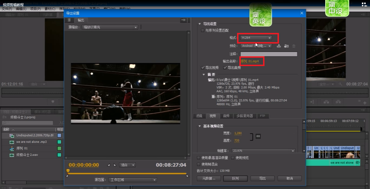
Task: Click the 元数据 button
Action: (209, 178)
